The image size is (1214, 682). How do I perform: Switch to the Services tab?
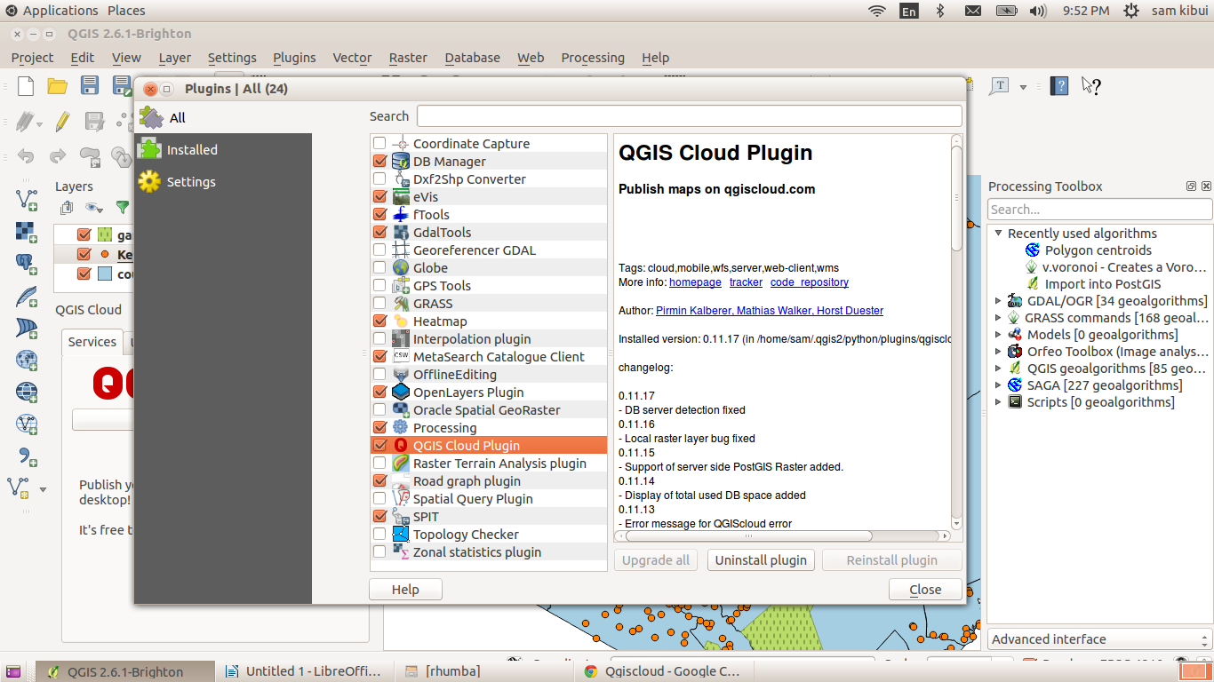92,342
